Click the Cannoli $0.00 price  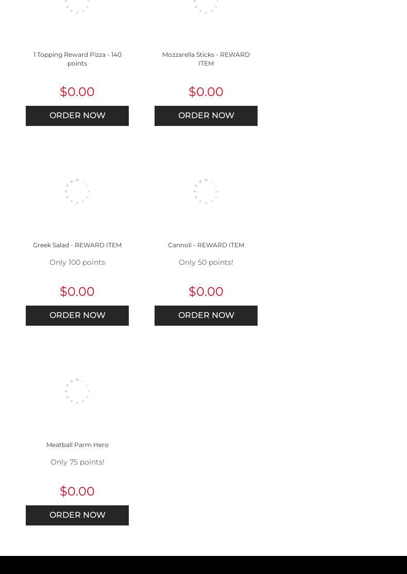point(206,292)
